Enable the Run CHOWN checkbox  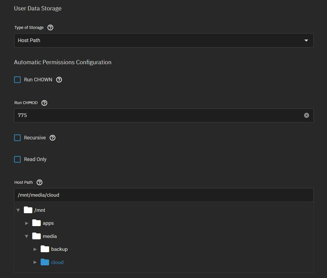click(17, 80)
